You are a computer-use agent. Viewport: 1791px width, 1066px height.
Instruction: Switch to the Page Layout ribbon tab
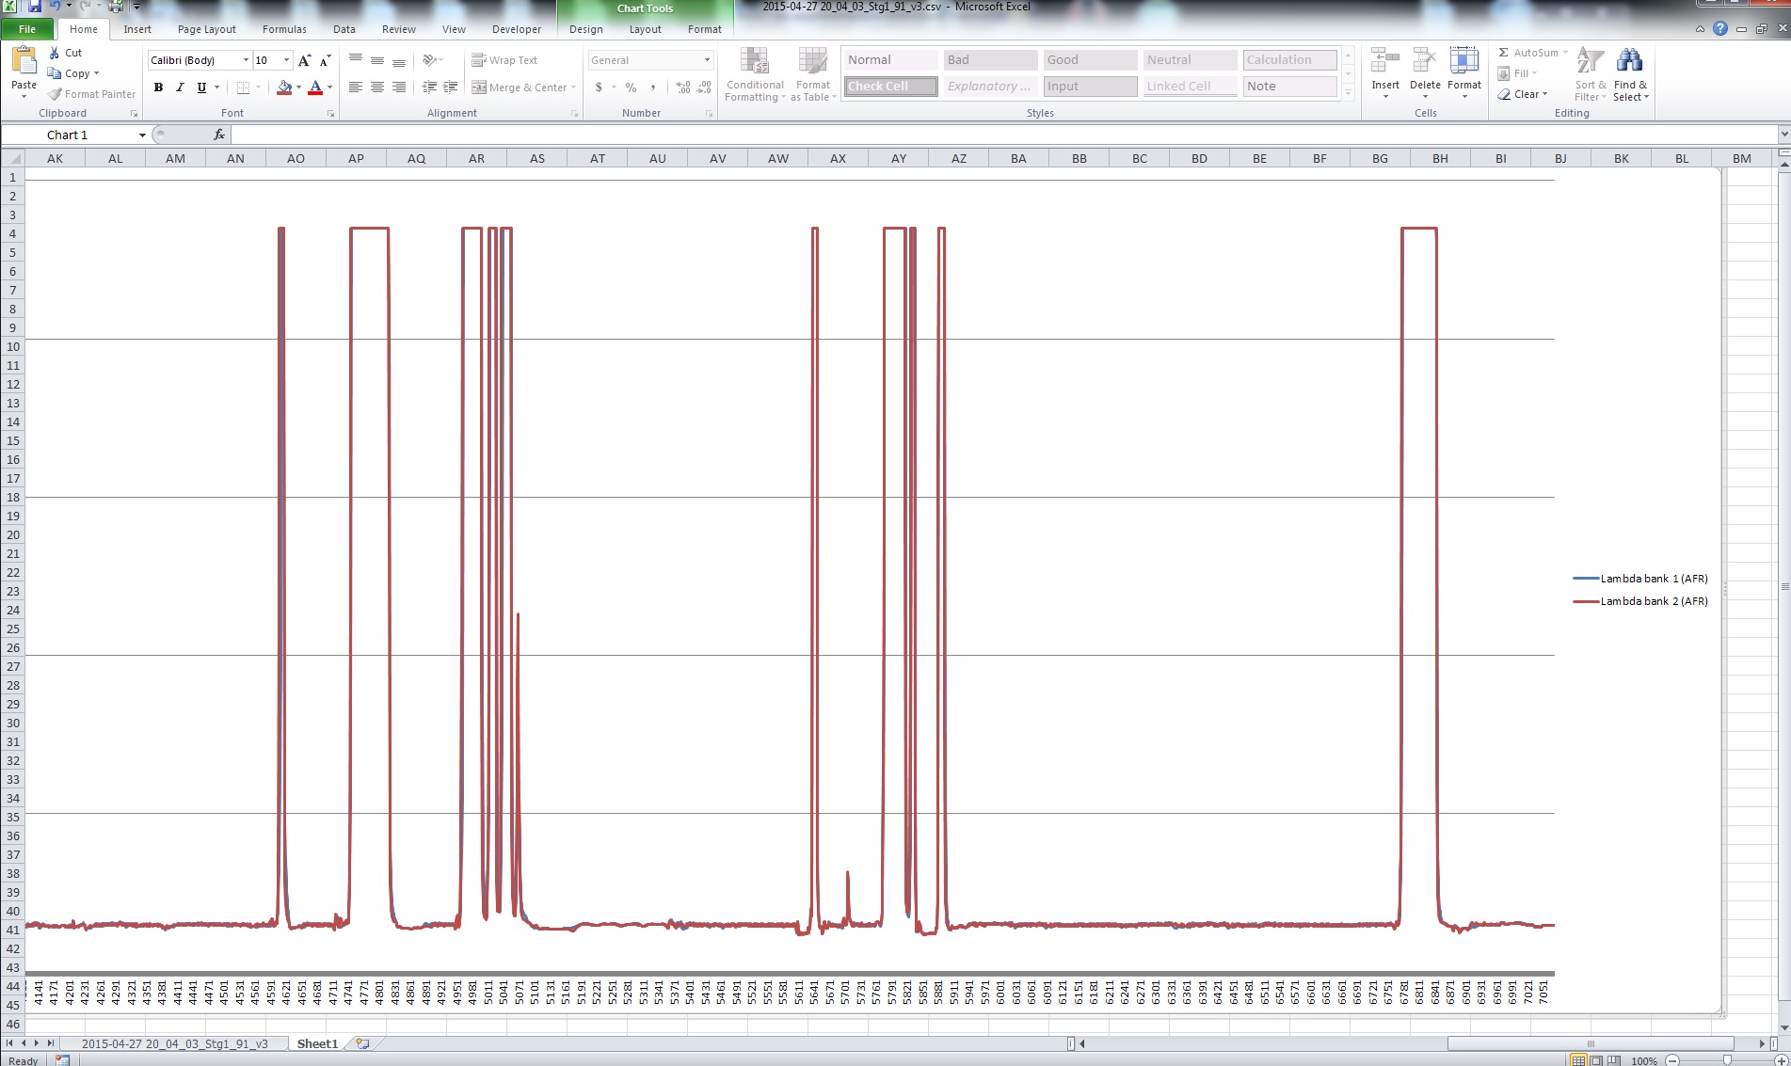206,29
